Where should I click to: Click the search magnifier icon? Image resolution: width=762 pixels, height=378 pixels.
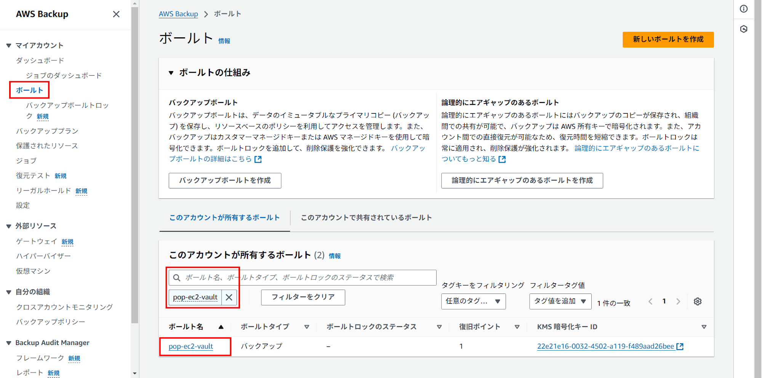[177, 278]
